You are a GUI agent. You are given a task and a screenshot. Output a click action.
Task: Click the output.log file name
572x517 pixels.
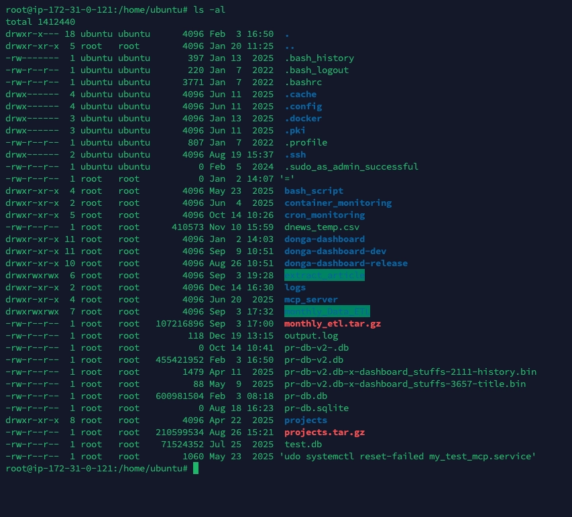(311, 336)
